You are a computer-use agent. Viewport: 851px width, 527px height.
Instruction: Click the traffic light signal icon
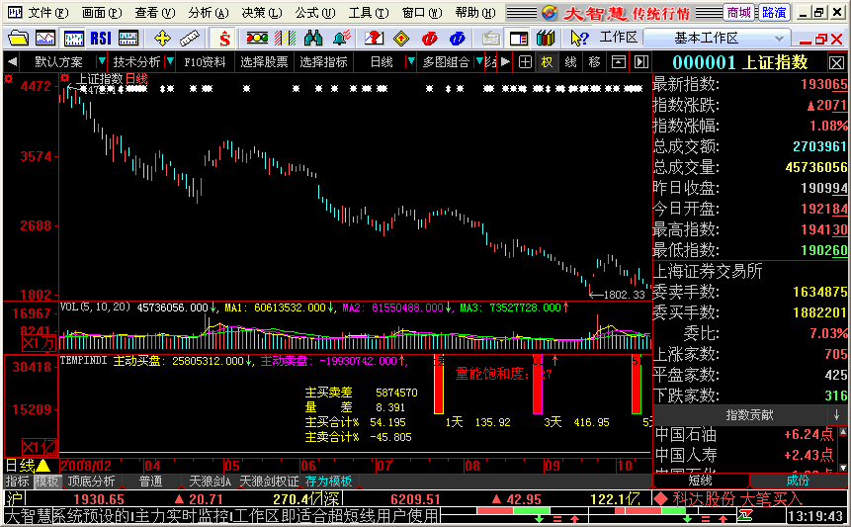click(x=257, y=38)
